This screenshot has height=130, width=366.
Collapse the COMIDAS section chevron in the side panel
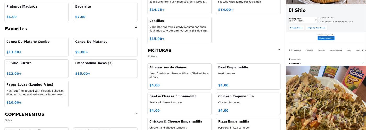coord(363,63)
